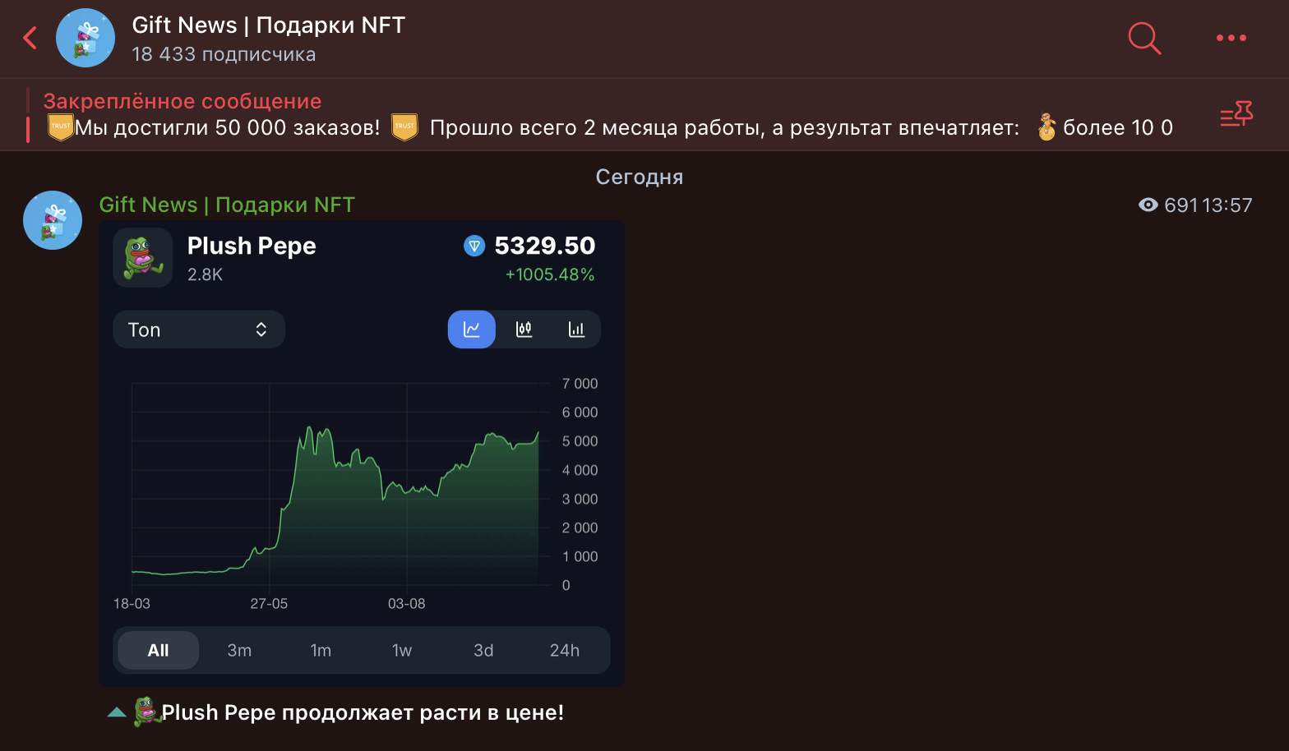The height and width of the screenshot is (751, 1289).
Task: Search within the channel
Action: 1143,38
